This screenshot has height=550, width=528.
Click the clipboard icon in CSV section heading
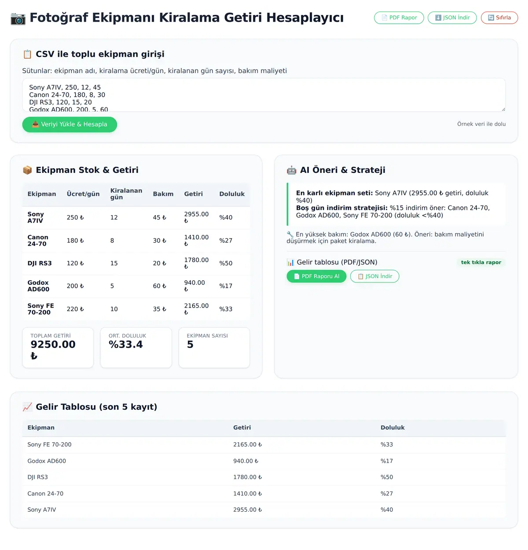pyautogui.click(x=27, y=54)
